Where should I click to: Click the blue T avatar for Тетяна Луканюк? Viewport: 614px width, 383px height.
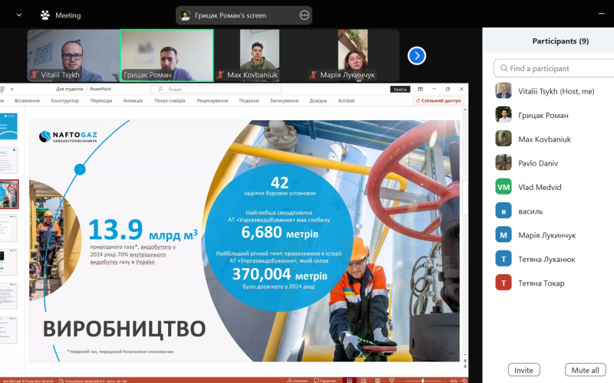coord(503,259)
